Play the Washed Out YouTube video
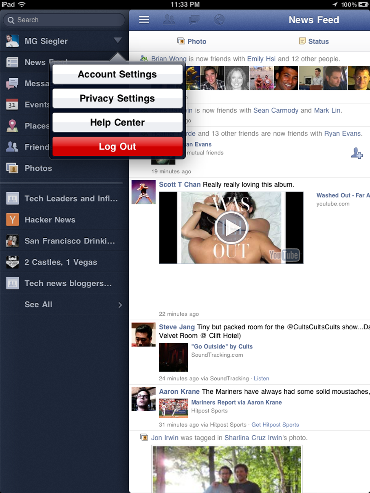 pos(231,228)
